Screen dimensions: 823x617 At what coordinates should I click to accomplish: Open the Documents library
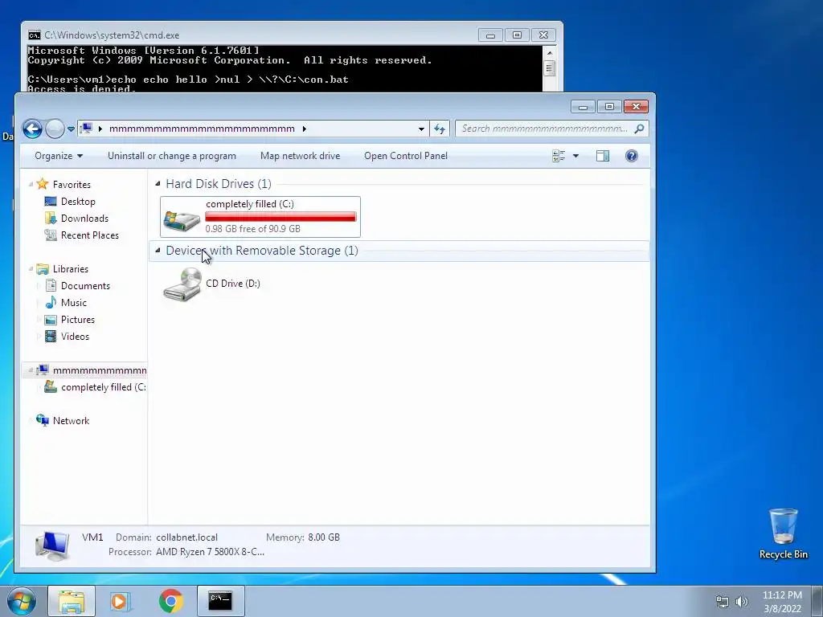(x=85, y=286)
